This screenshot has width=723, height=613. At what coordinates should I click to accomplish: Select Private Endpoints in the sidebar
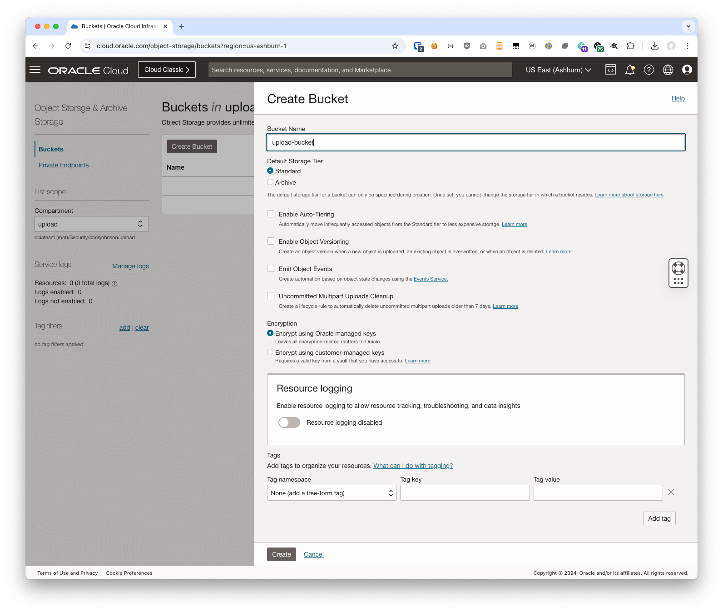[64, 165]
